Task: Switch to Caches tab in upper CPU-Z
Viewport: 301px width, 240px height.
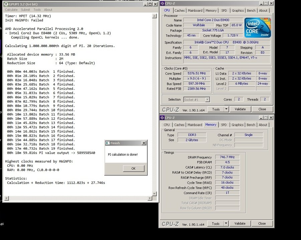Action: pos(179,11)
